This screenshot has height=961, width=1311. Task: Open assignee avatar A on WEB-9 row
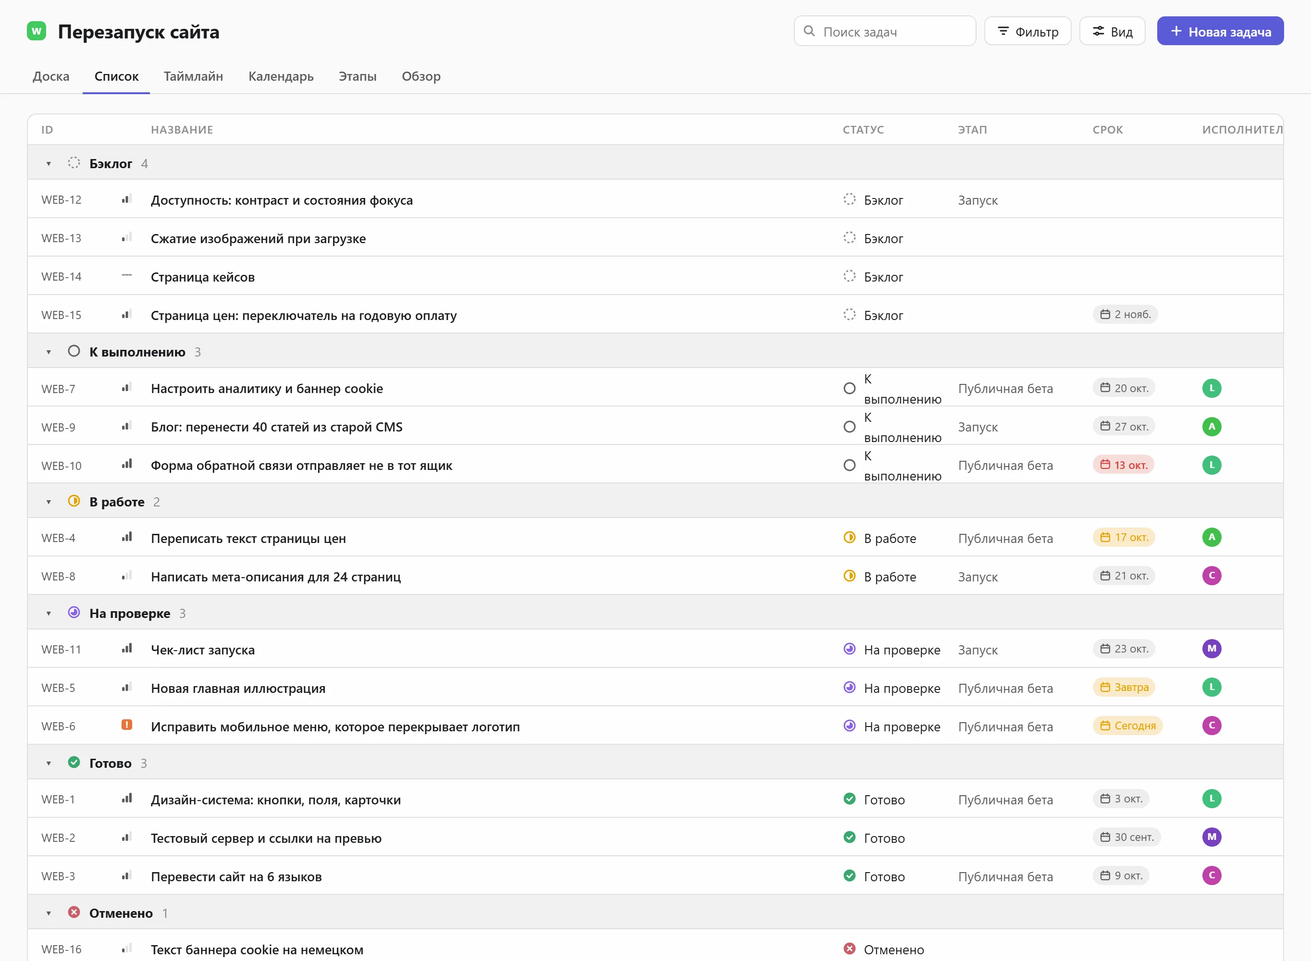tap(1212, 426)
